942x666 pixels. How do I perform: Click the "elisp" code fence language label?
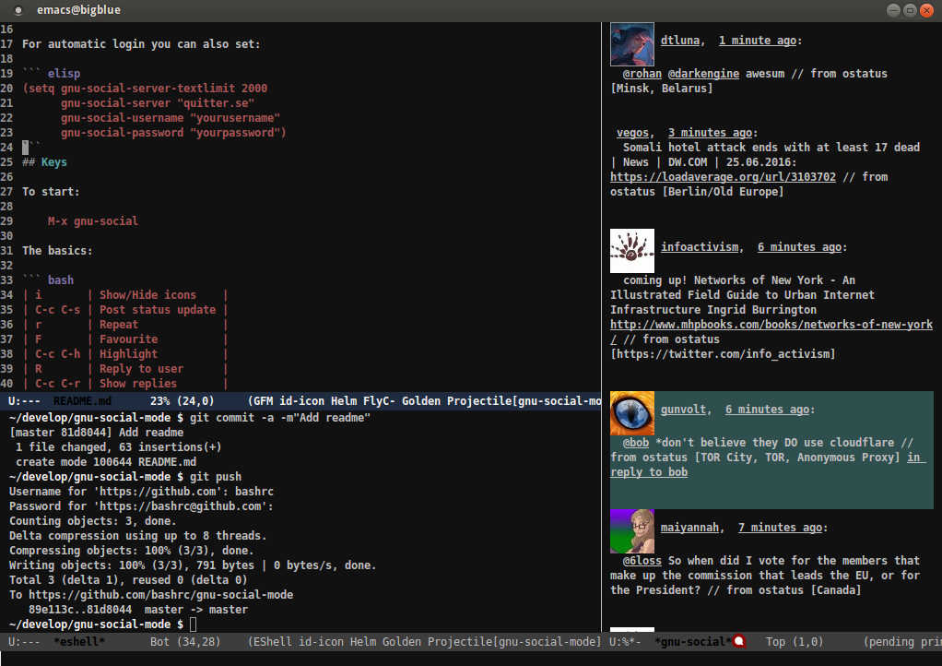click(x=64, y=73)
